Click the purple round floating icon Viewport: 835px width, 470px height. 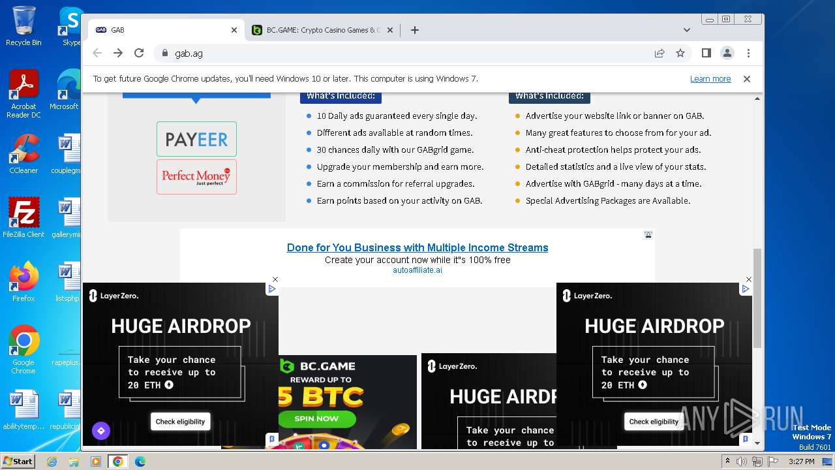pos(100,431)
